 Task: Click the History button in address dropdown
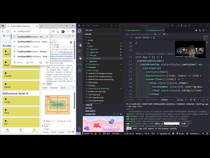point(18,63)
